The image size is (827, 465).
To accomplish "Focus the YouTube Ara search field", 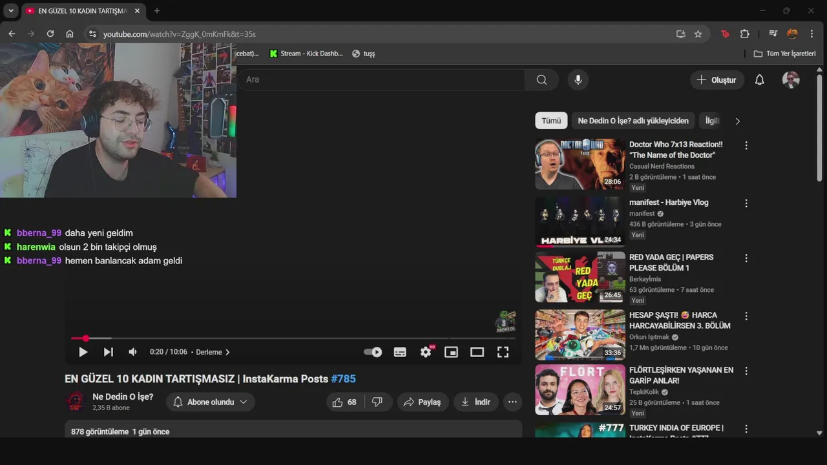I will [381, 79].
